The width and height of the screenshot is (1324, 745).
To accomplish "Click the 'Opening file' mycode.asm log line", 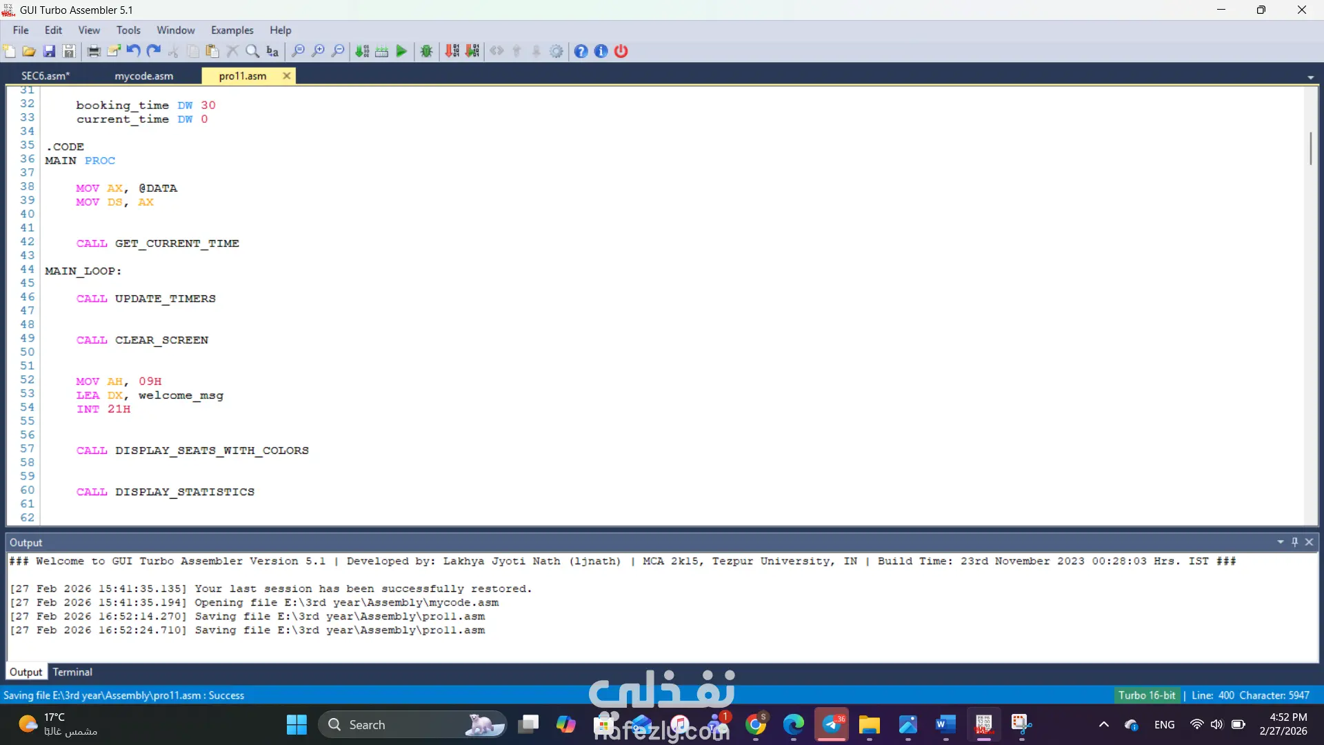I will (x=254, y=602).
